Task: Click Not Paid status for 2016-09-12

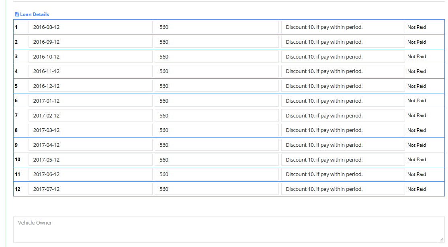Action: [417, 42]
